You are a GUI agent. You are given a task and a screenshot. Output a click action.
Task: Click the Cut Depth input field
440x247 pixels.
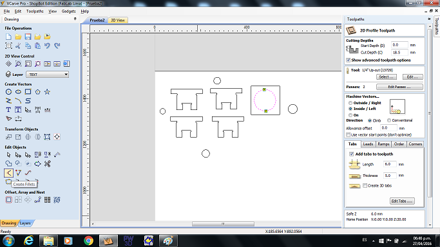coord(399,52)
